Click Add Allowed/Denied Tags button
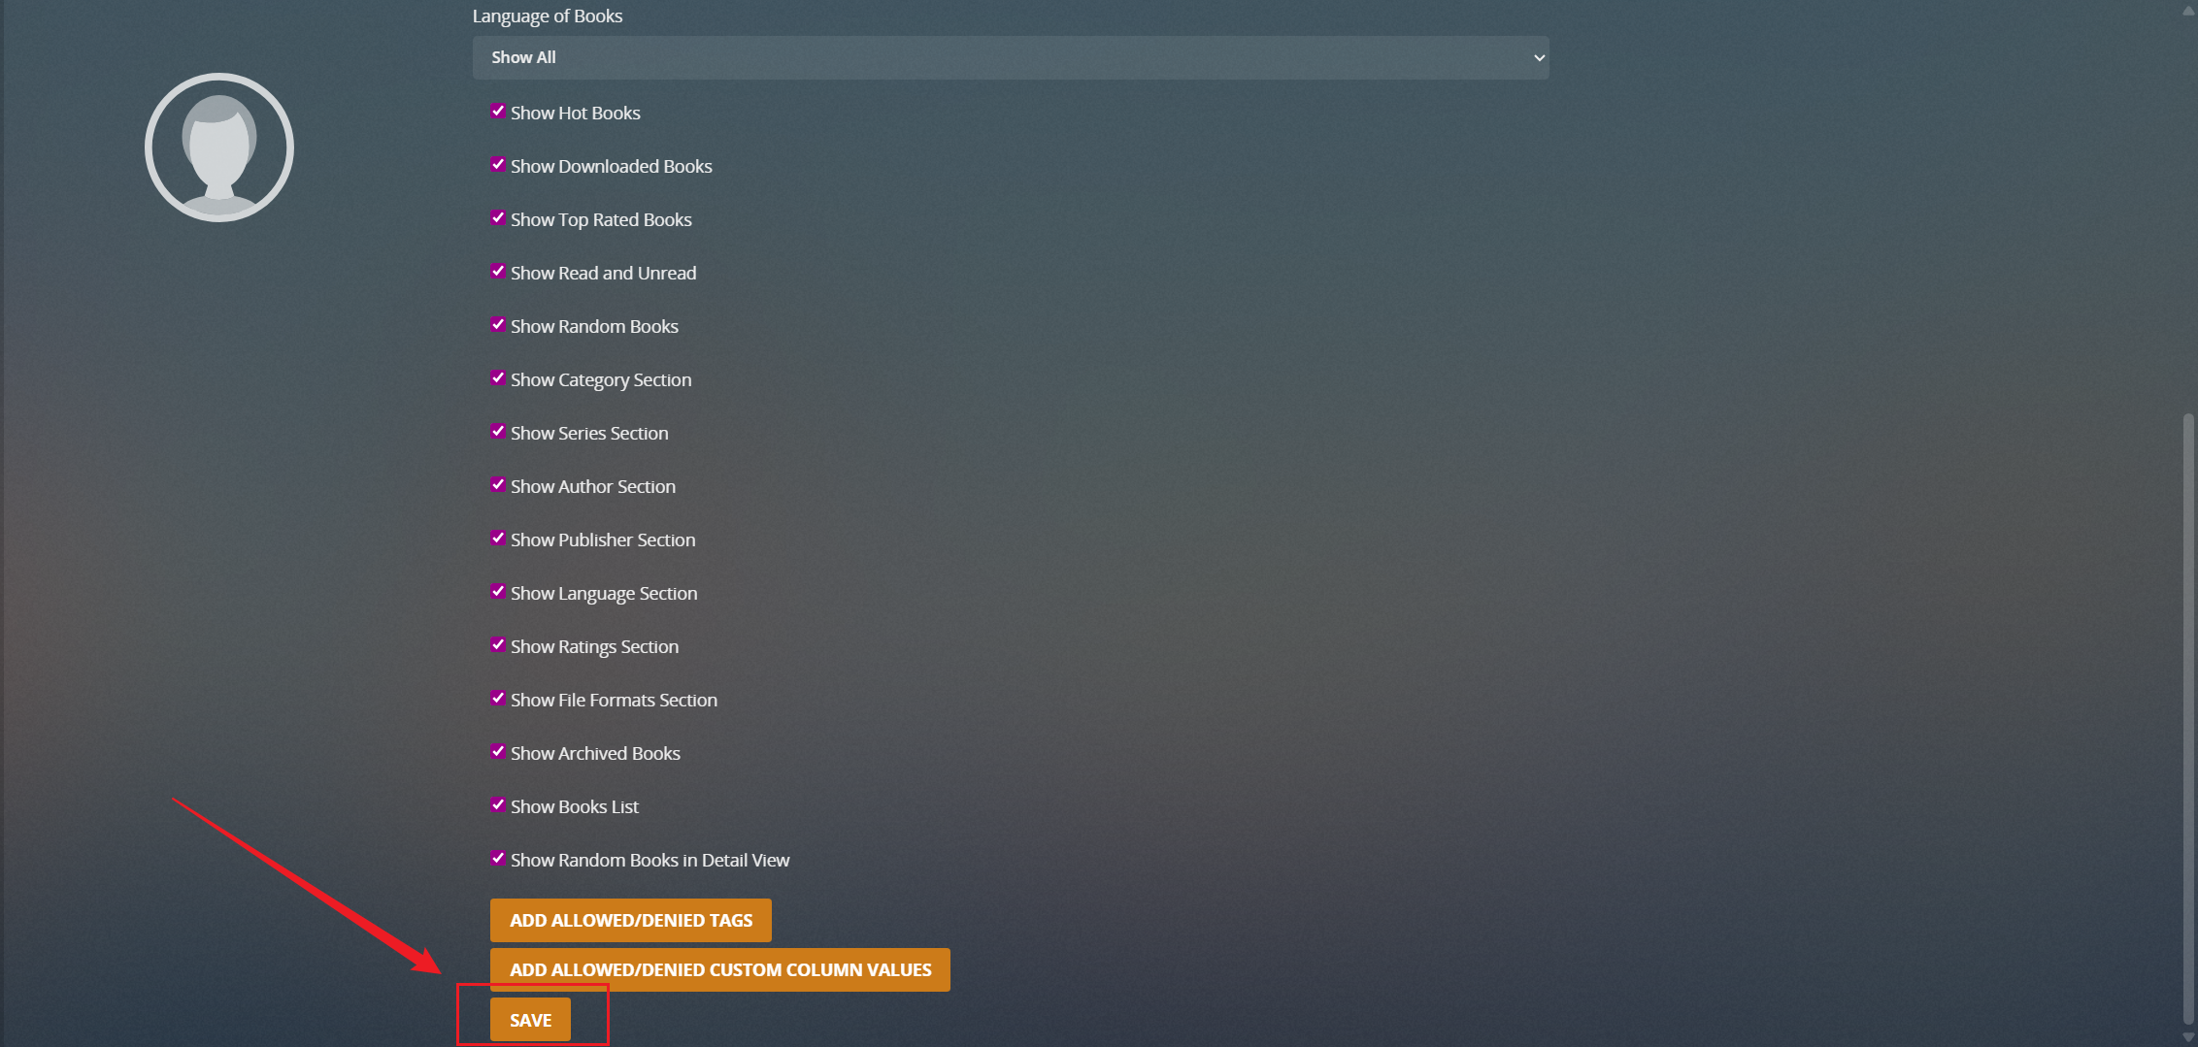This screenshot has width=2198, height=1047. [631, 920]
